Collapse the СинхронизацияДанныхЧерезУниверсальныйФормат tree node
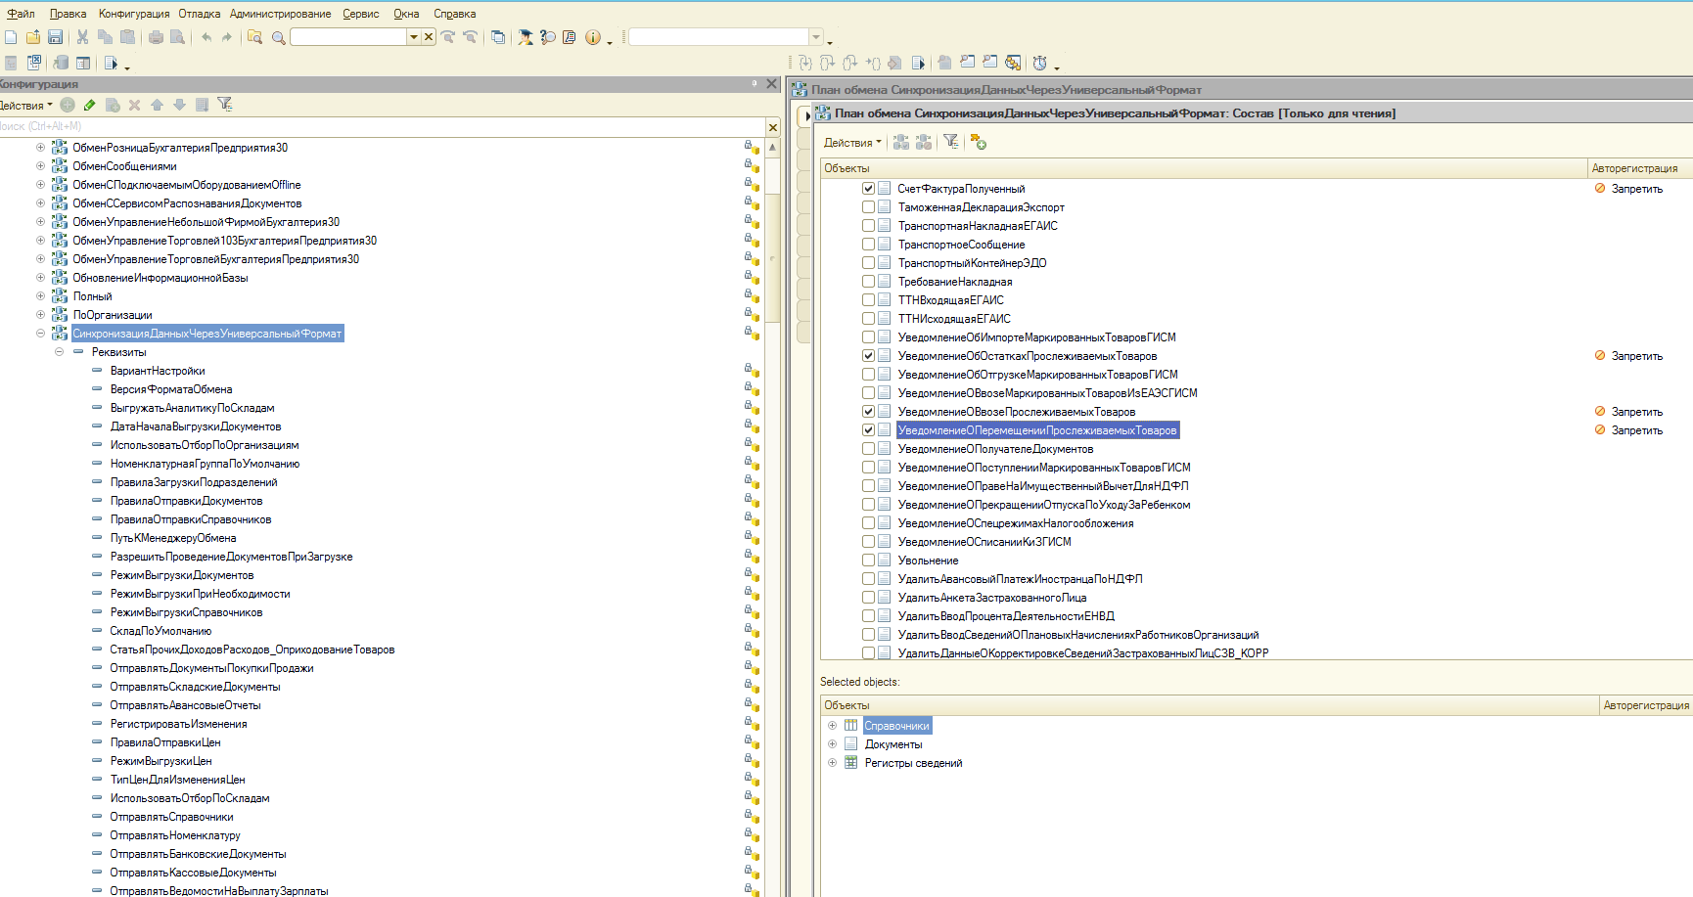The height and width of the screenshot is (897, 1693). (x=40, y=334)
